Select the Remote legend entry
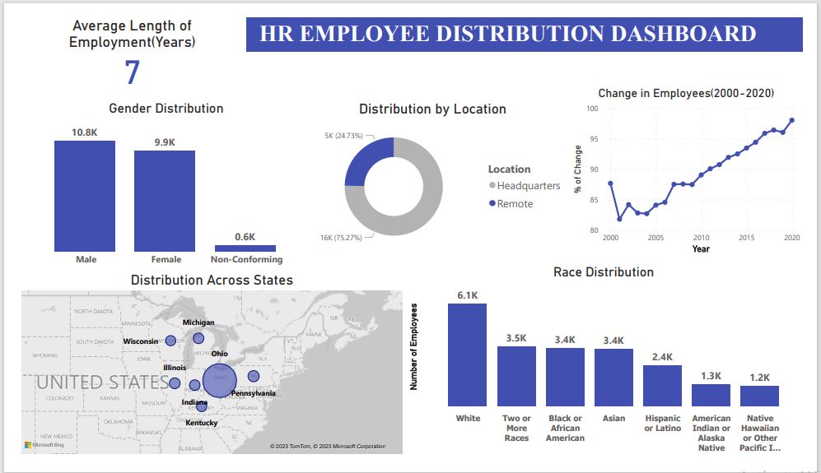Screen dimensions: 821x473 click(511, 203)
